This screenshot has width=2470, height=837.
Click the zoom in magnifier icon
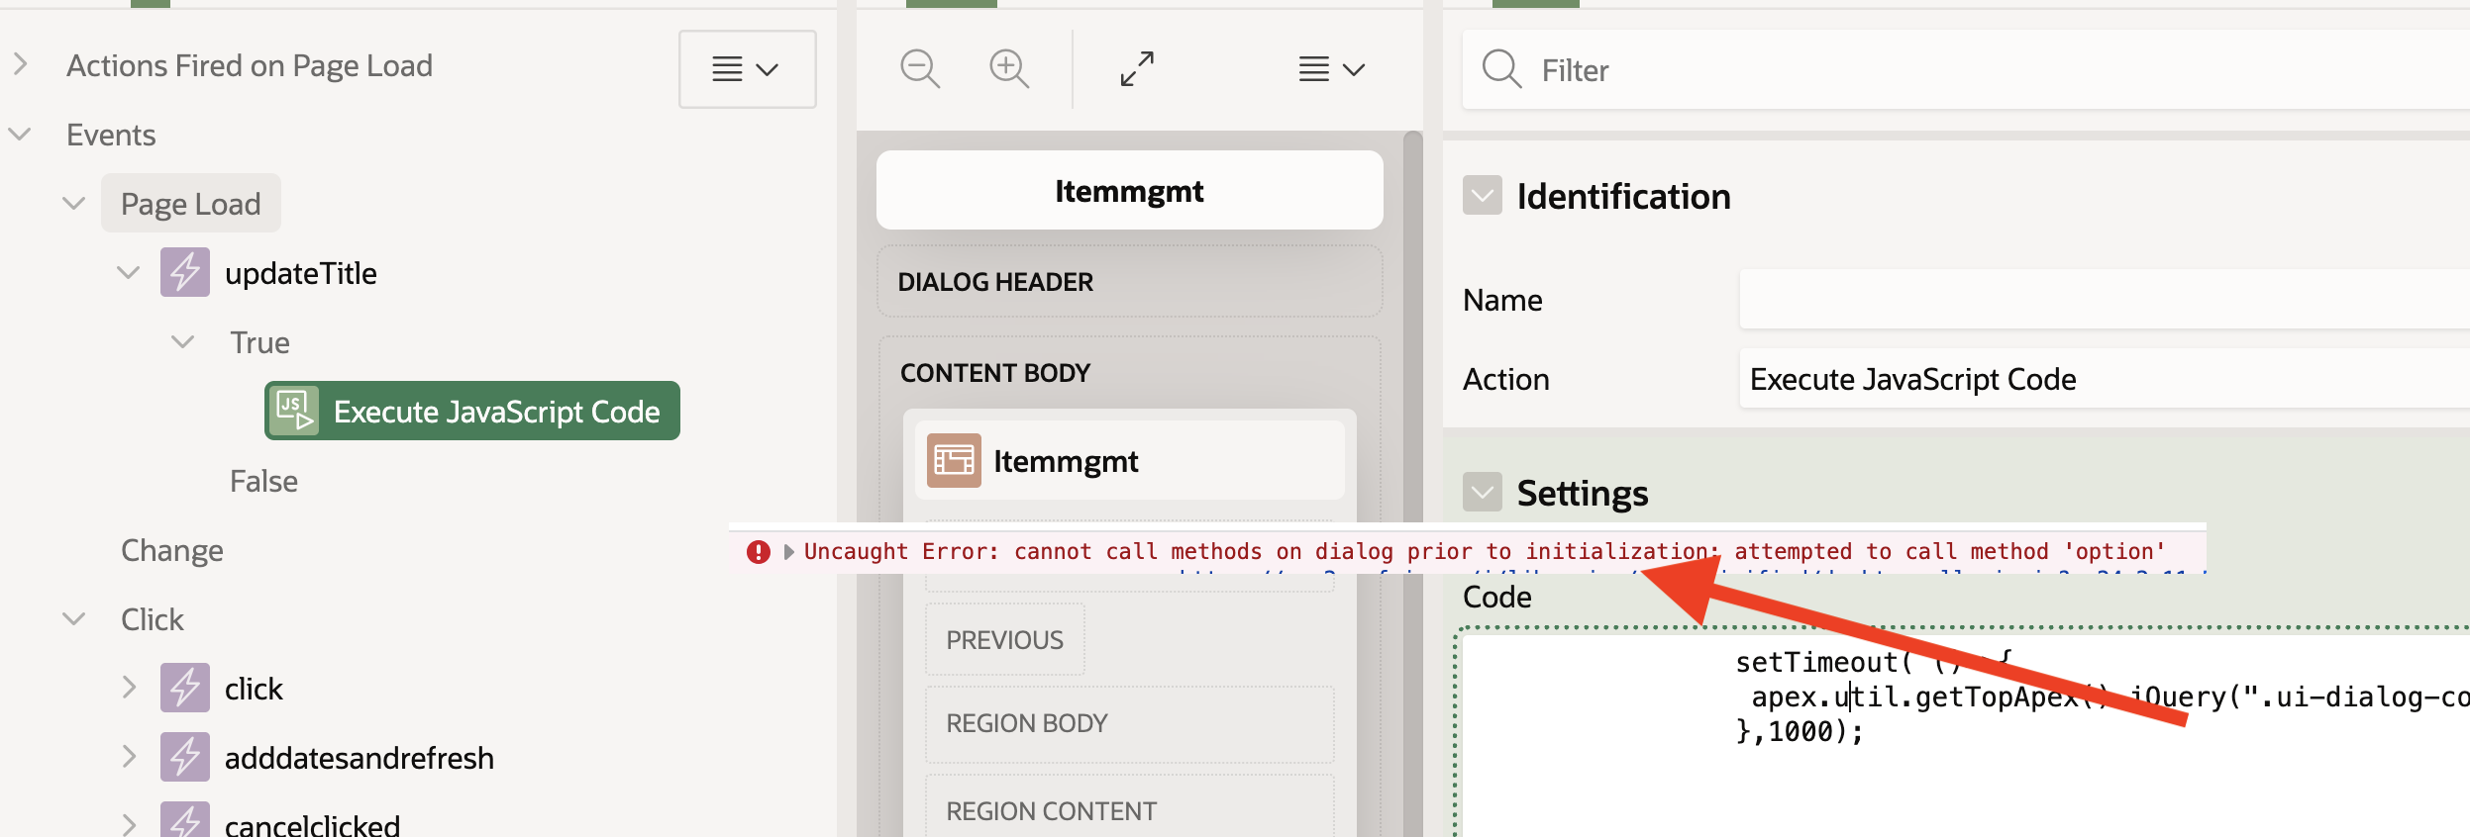[x=1008, y=69]
